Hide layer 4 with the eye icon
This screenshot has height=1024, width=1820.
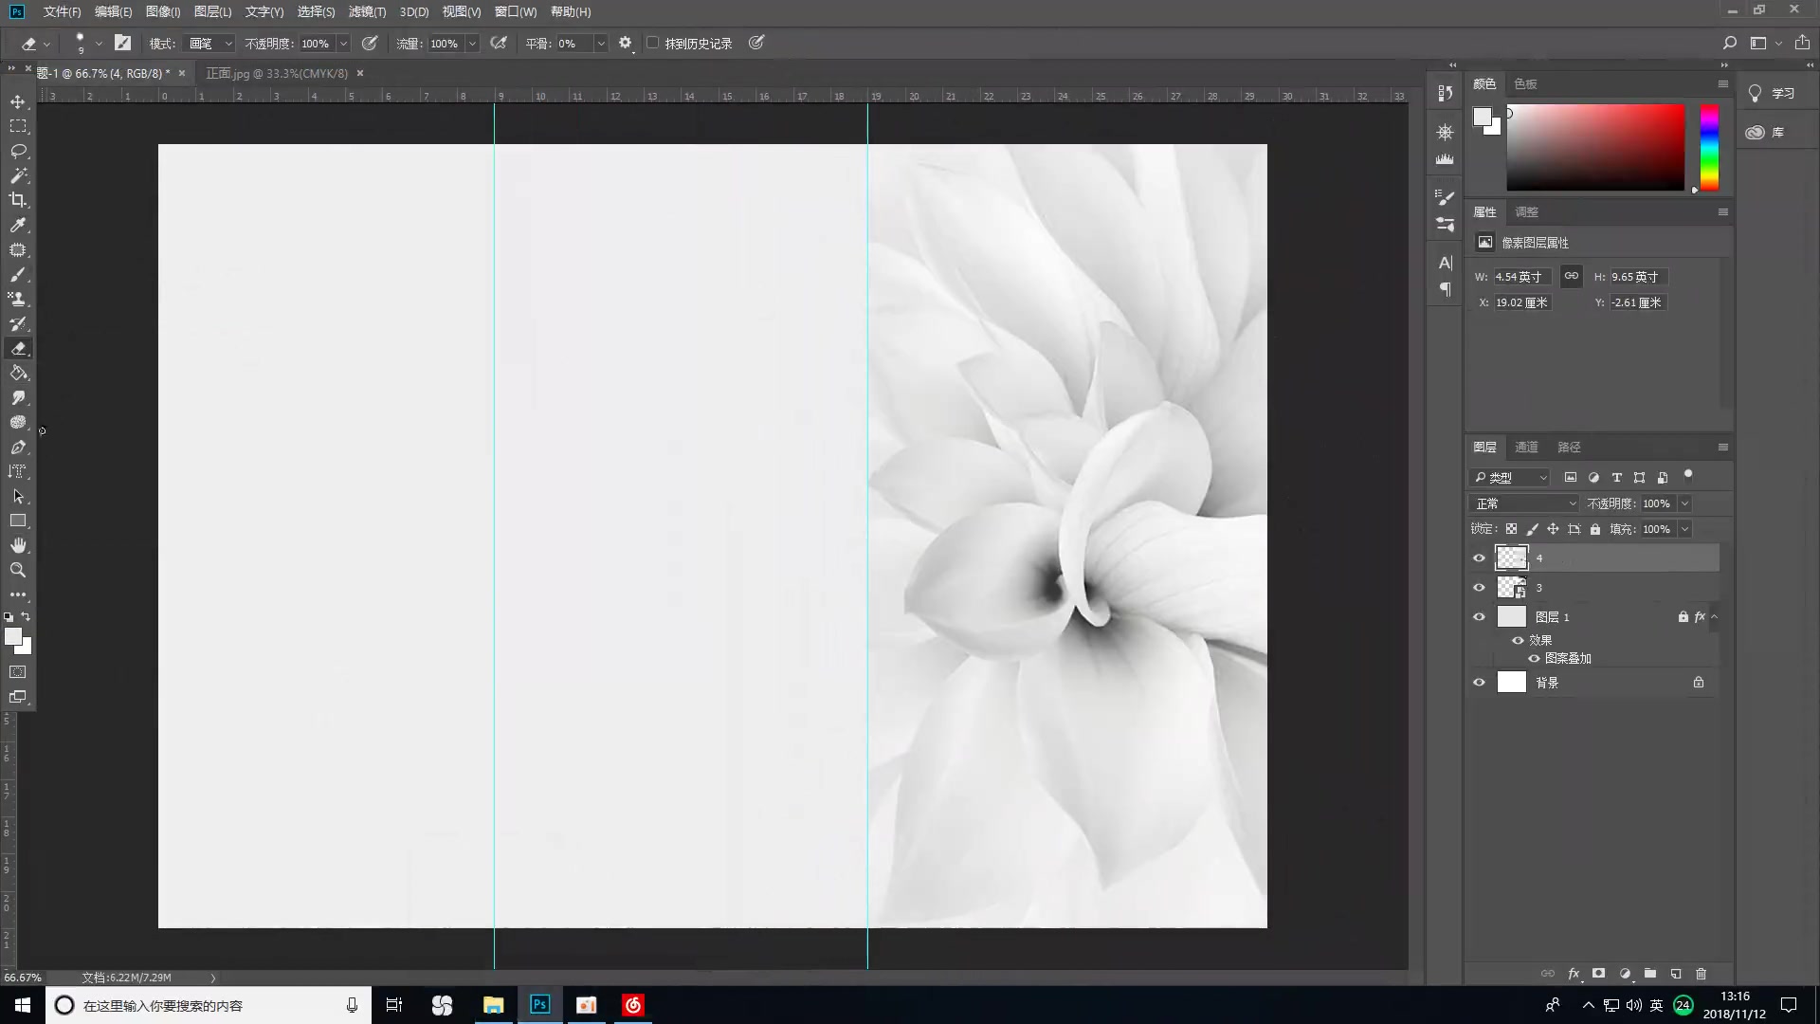pos(1479,558)
